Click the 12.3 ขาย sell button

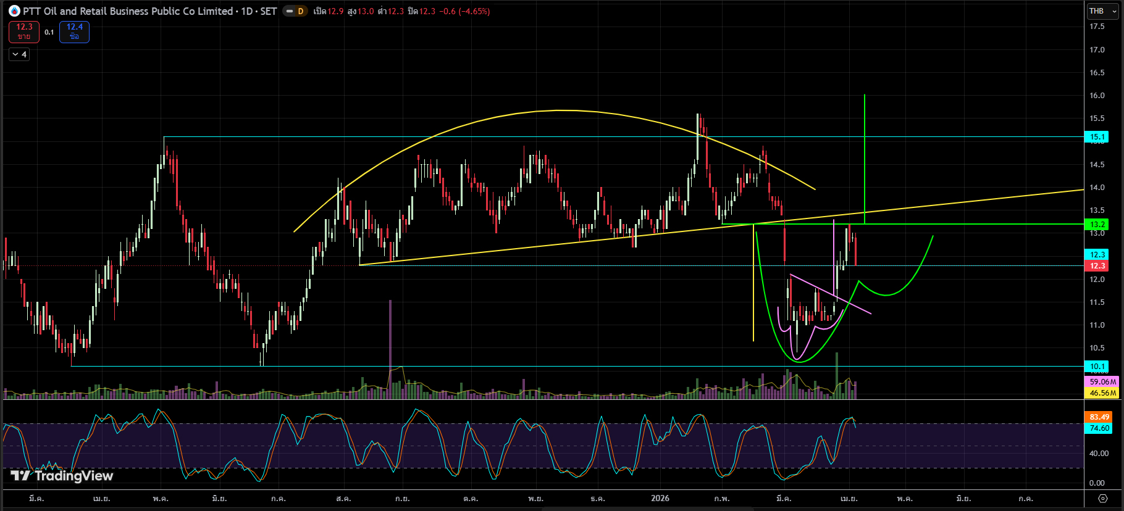24,31
